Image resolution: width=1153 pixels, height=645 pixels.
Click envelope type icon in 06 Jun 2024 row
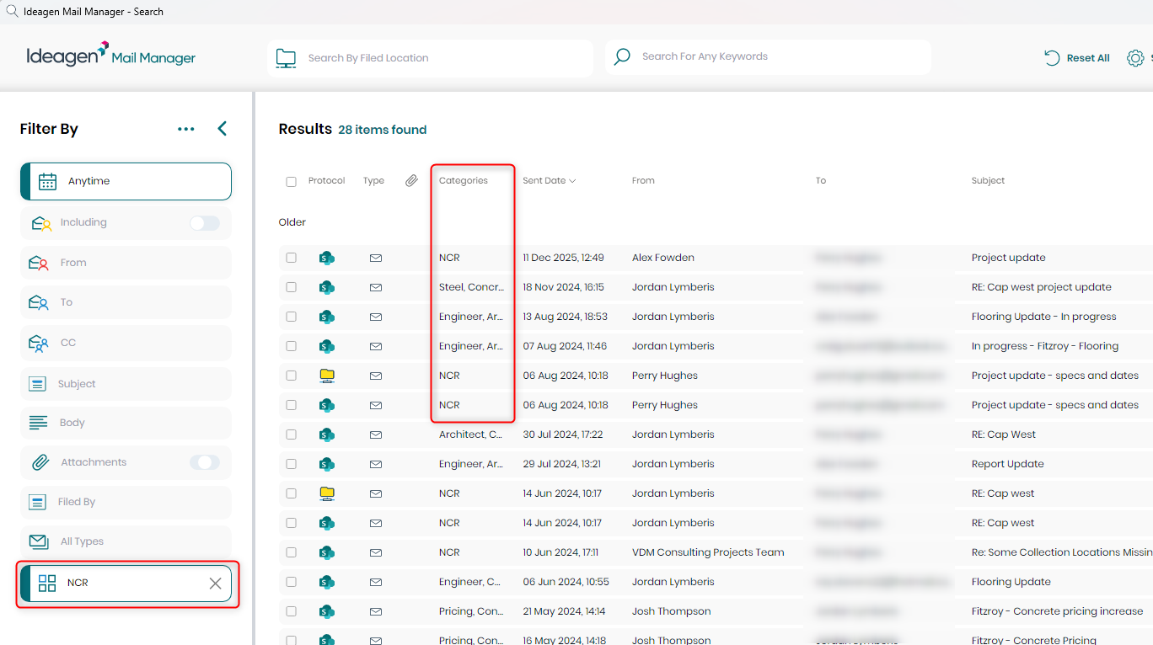376,582
